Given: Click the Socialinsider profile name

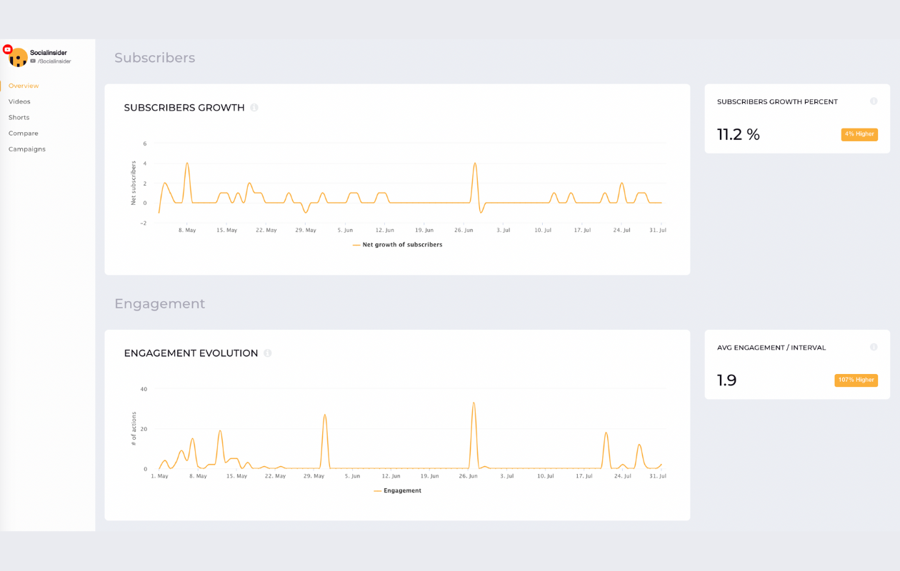Looking at the screenshot, I should [49, 53].
